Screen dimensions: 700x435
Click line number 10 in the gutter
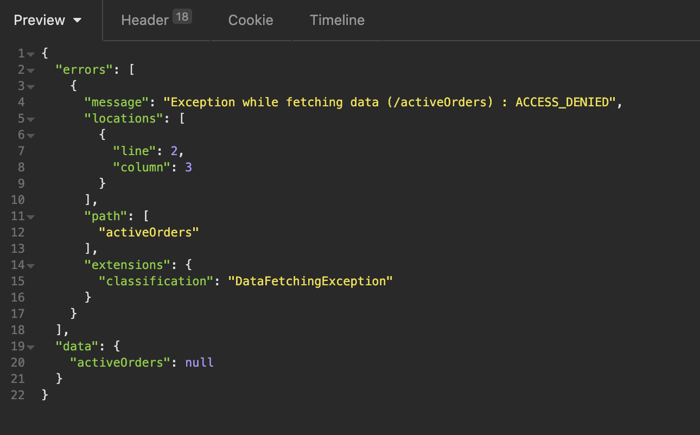(x=17, y=200)
